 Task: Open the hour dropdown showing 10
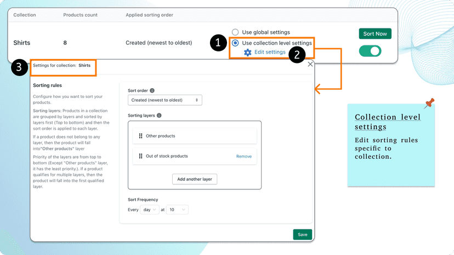[x=177, y=210]
